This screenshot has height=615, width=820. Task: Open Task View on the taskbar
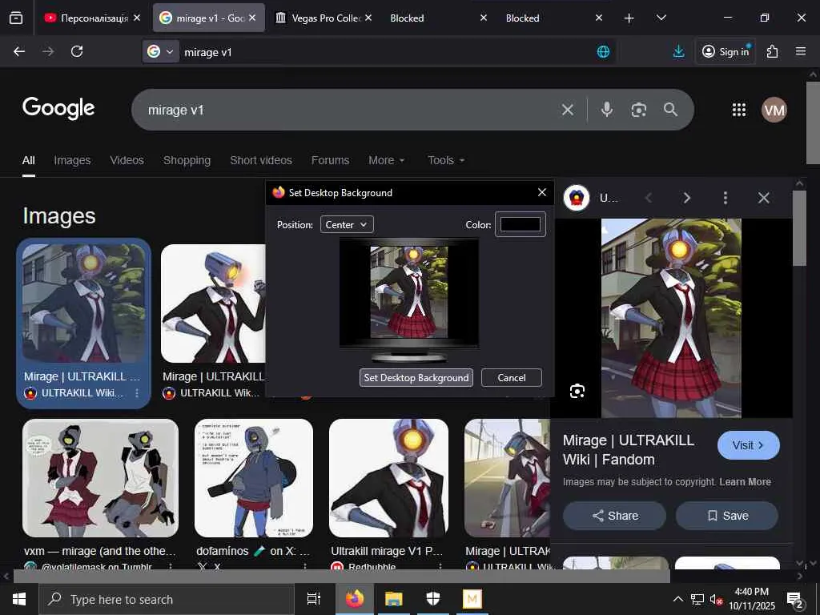[x=314, y=599]
